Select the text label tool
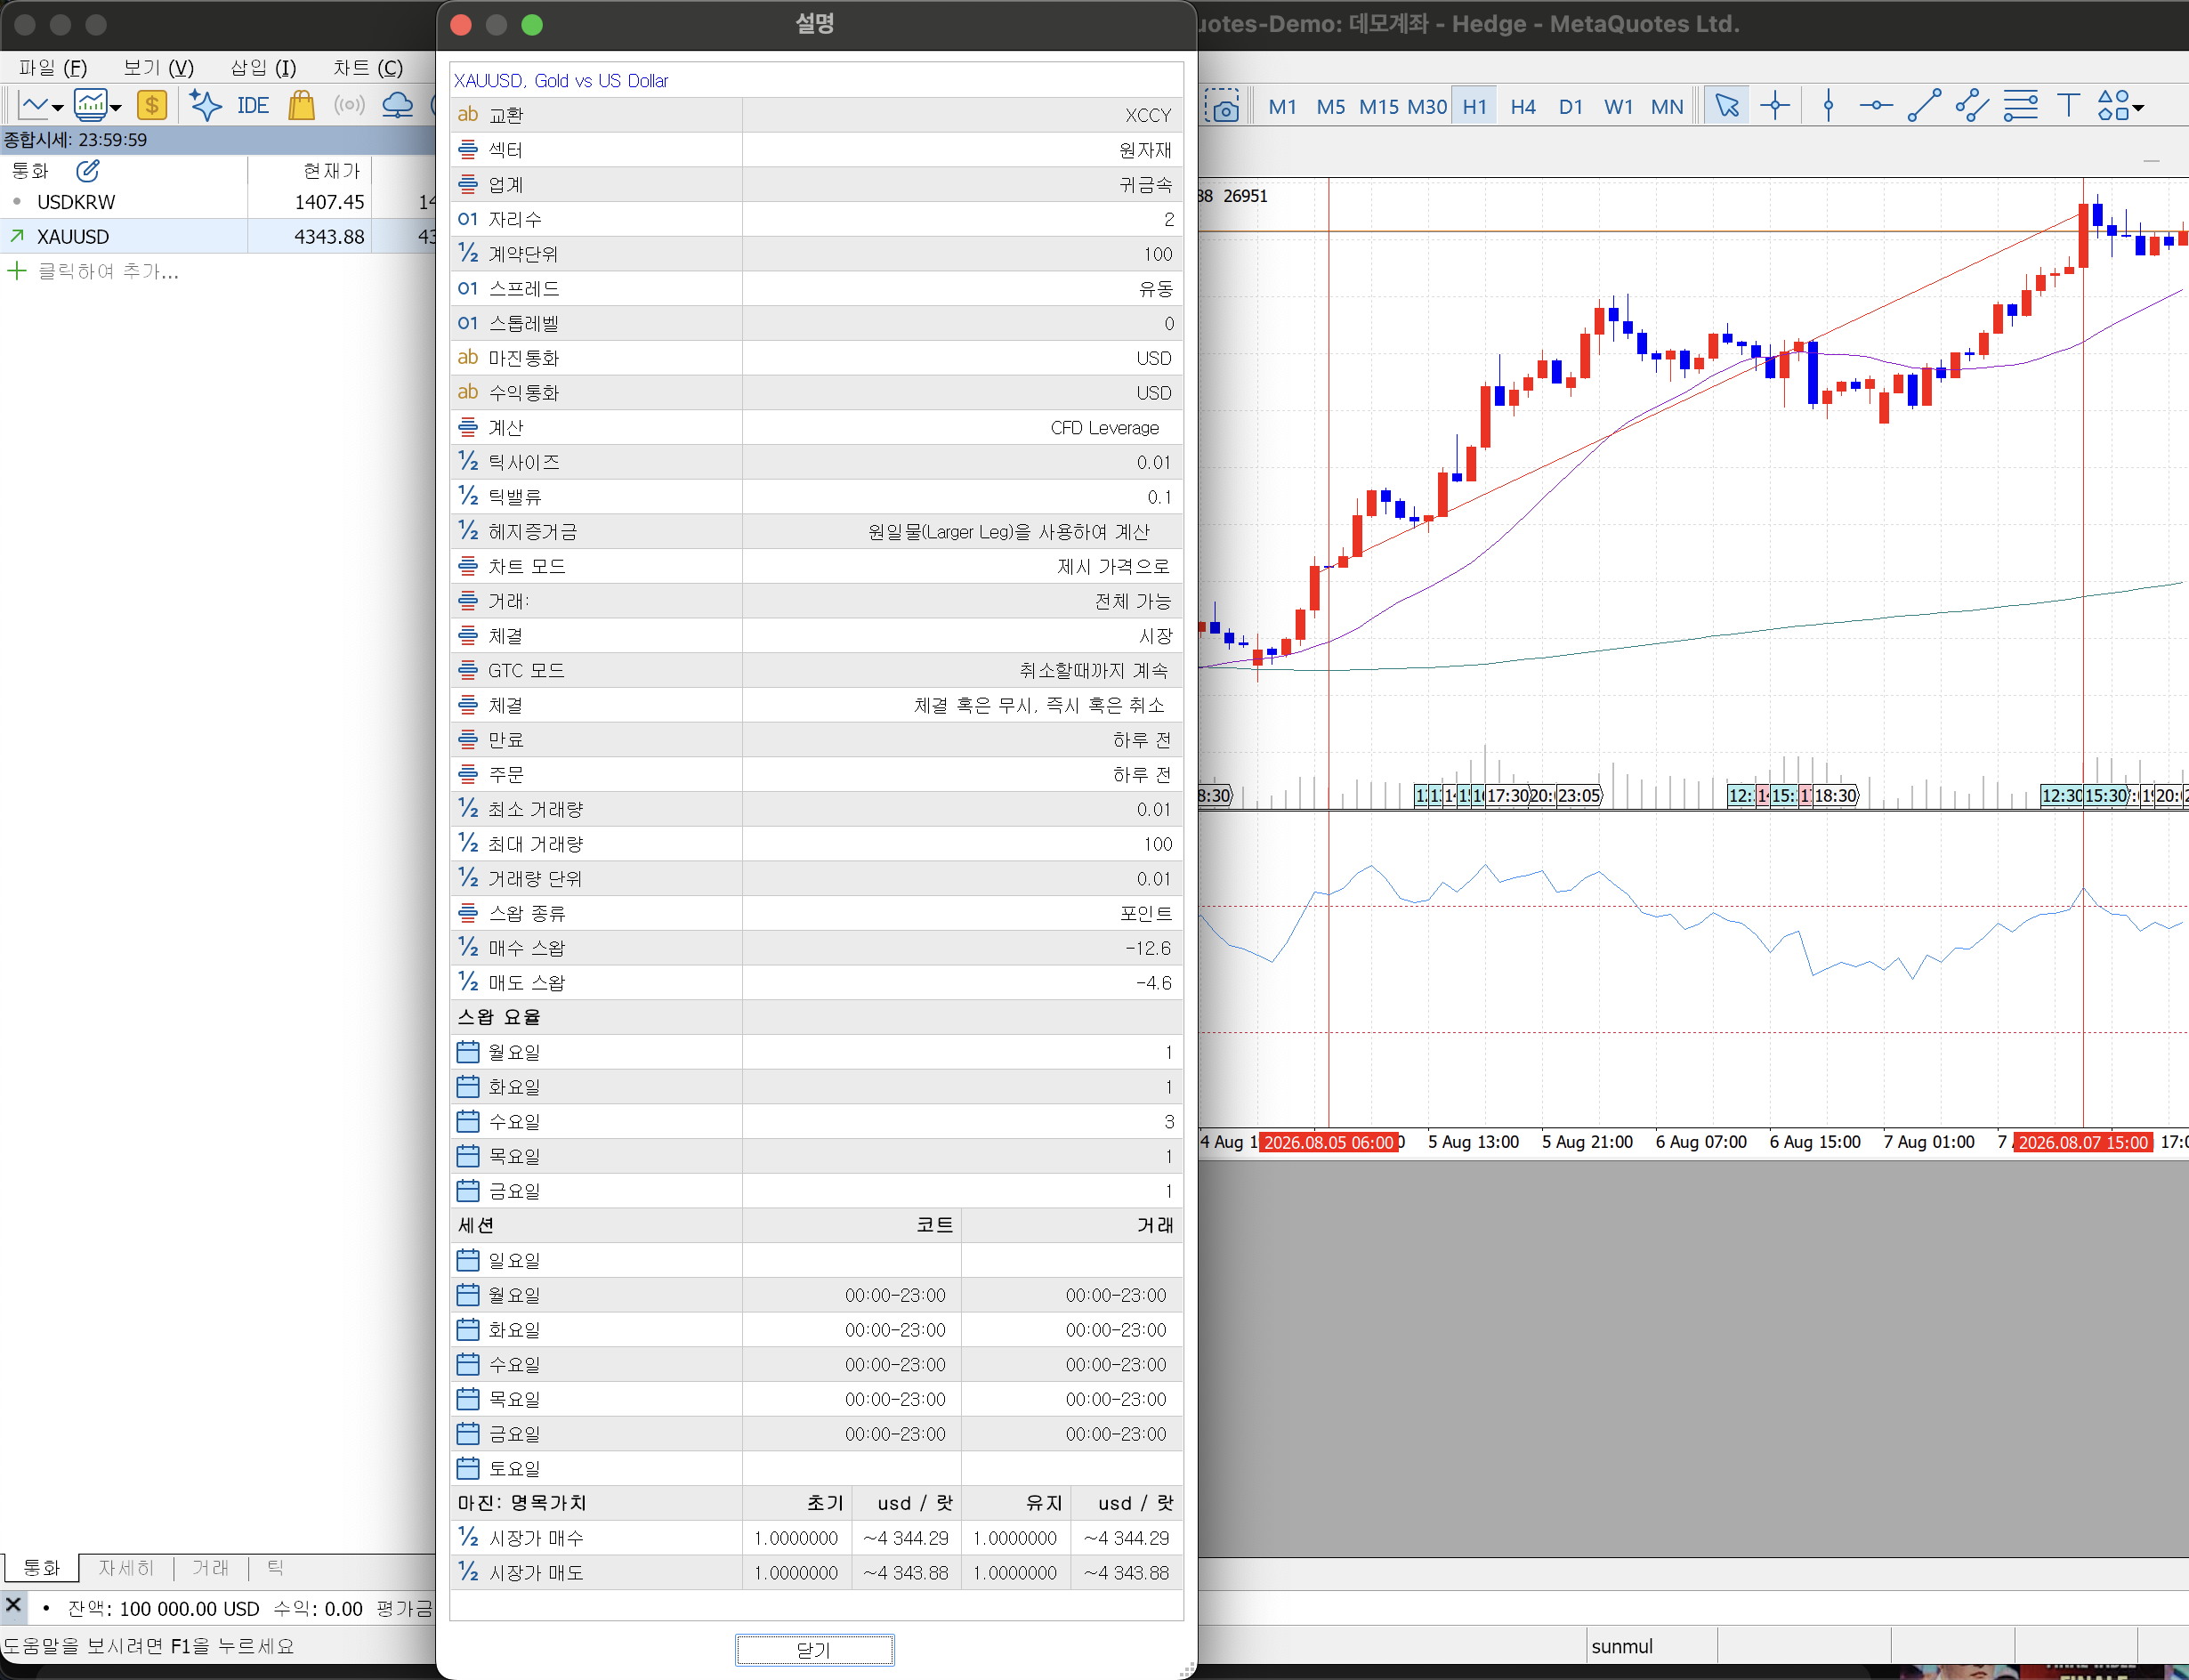The width and height of the screenshot is (2189, 1680). pyautogui.click(x=2068, y=105)
